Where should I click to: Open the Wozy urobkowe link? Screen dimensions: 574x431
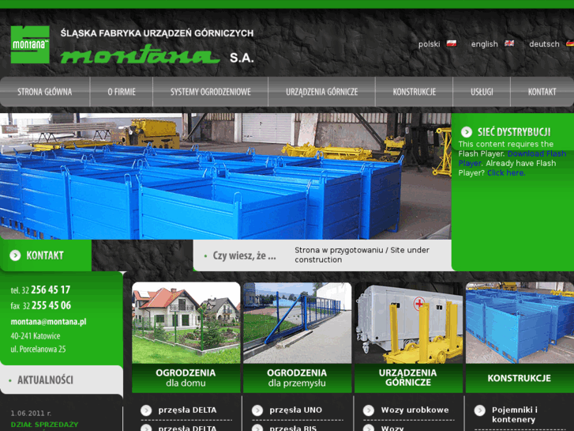(x=415, y=410)
